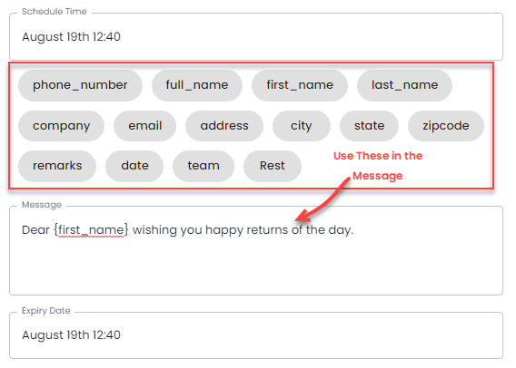Click the {first_name} text in Message
This screenshot has height=368, width=516.
[91, 230]
